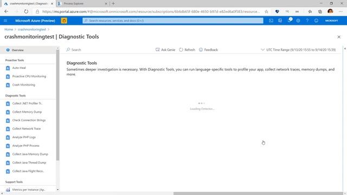Click the horizontal scrollbar thumb
Viewport: 347px width, 195px height.
[258, 193]
